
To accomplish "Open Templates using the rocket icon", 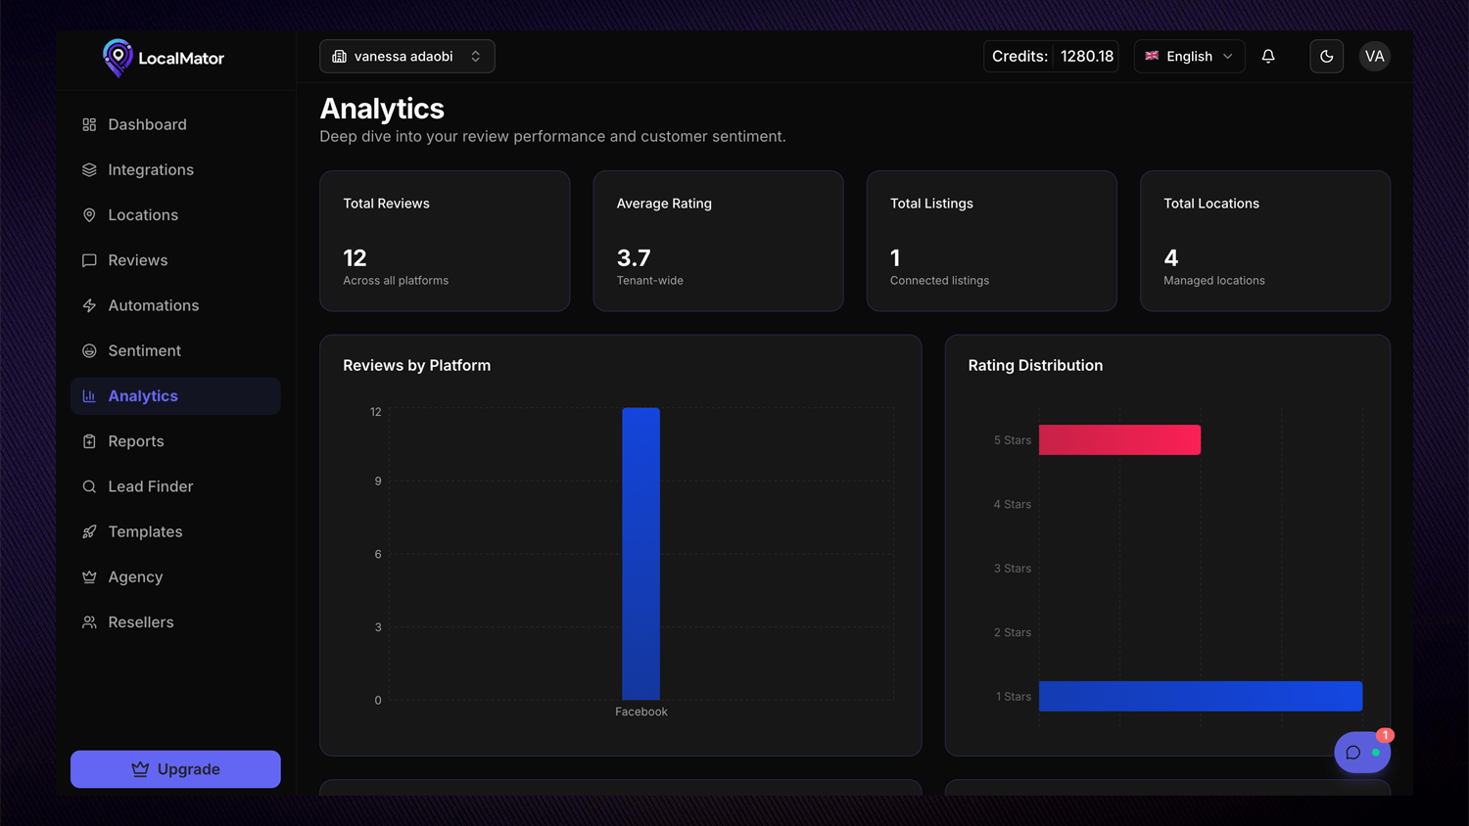I will pyautogui.click(x=89, y=531).
